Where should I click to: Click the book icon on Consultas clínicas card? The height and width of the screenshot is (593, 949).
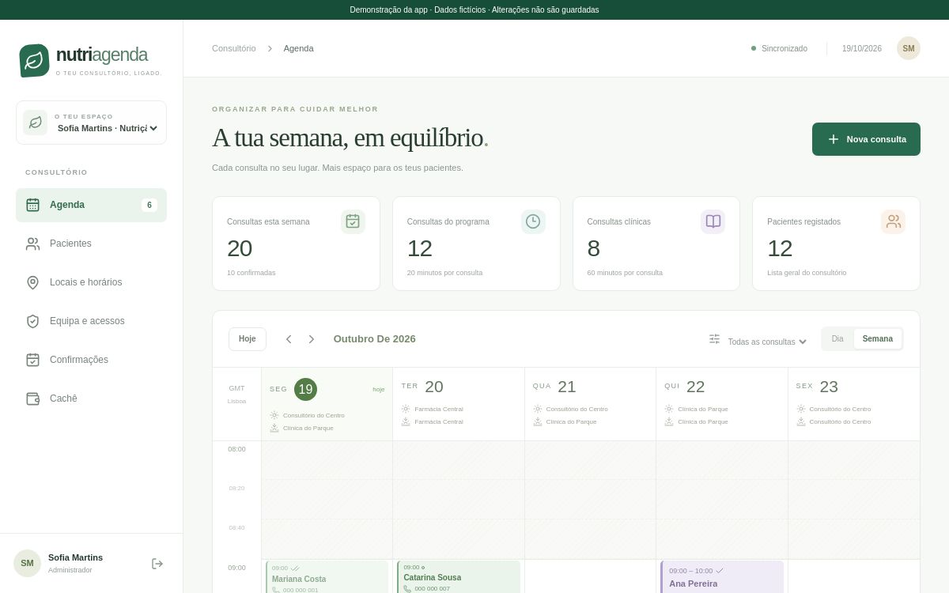tap(713, 221)
